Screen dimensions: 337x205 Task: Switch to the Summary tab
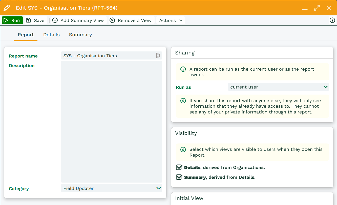tap(80, 35)
